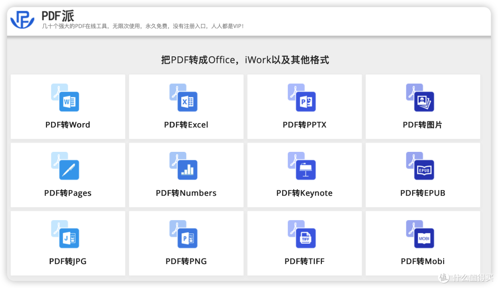
Task: Open the PDF转JPG label link
Action: [x=68, y=261]
